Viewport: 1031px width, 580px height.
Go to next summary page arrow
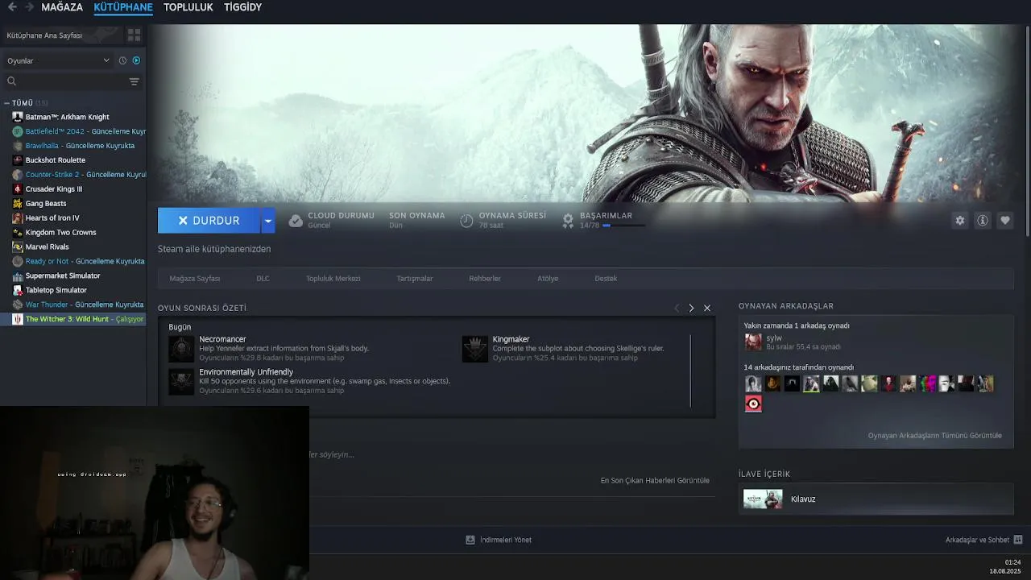(691, 309)
